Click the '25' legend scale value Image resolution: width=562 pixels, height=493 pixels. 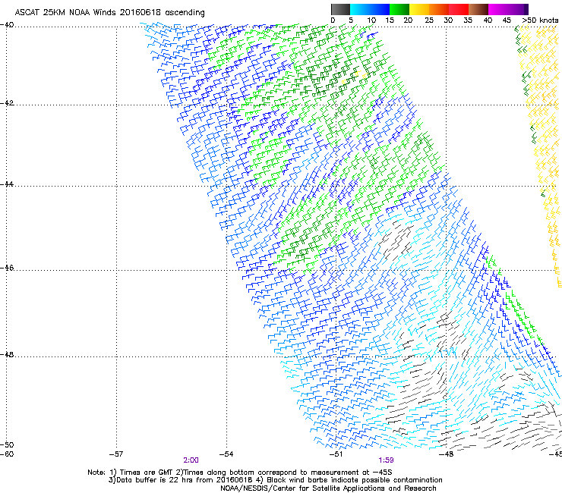[x=429, y=20]
